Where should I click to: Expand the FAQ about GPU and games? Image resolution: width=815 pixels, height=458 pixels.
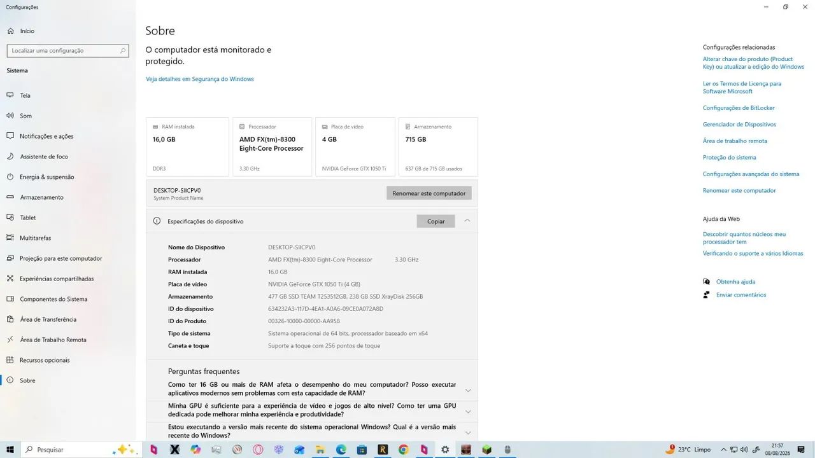(468, 412)
